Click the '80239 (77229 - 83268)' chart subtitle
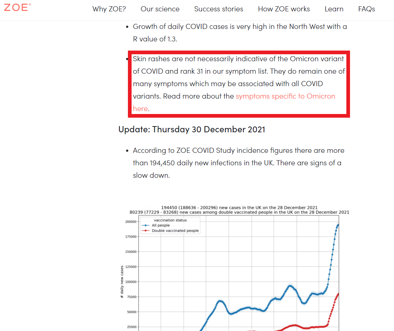This screenshot has width=394, height=331. tap(239, 212)
